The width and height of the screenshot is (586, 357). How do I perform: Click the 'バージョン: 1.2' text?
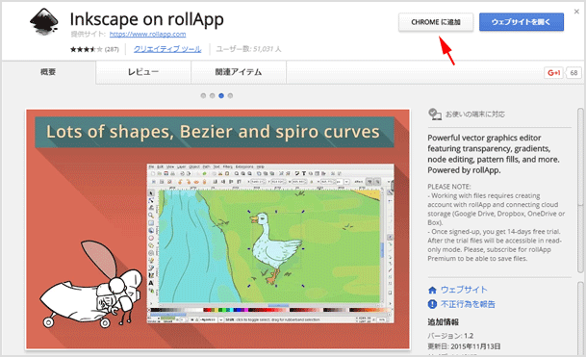(x=450, y=336)
